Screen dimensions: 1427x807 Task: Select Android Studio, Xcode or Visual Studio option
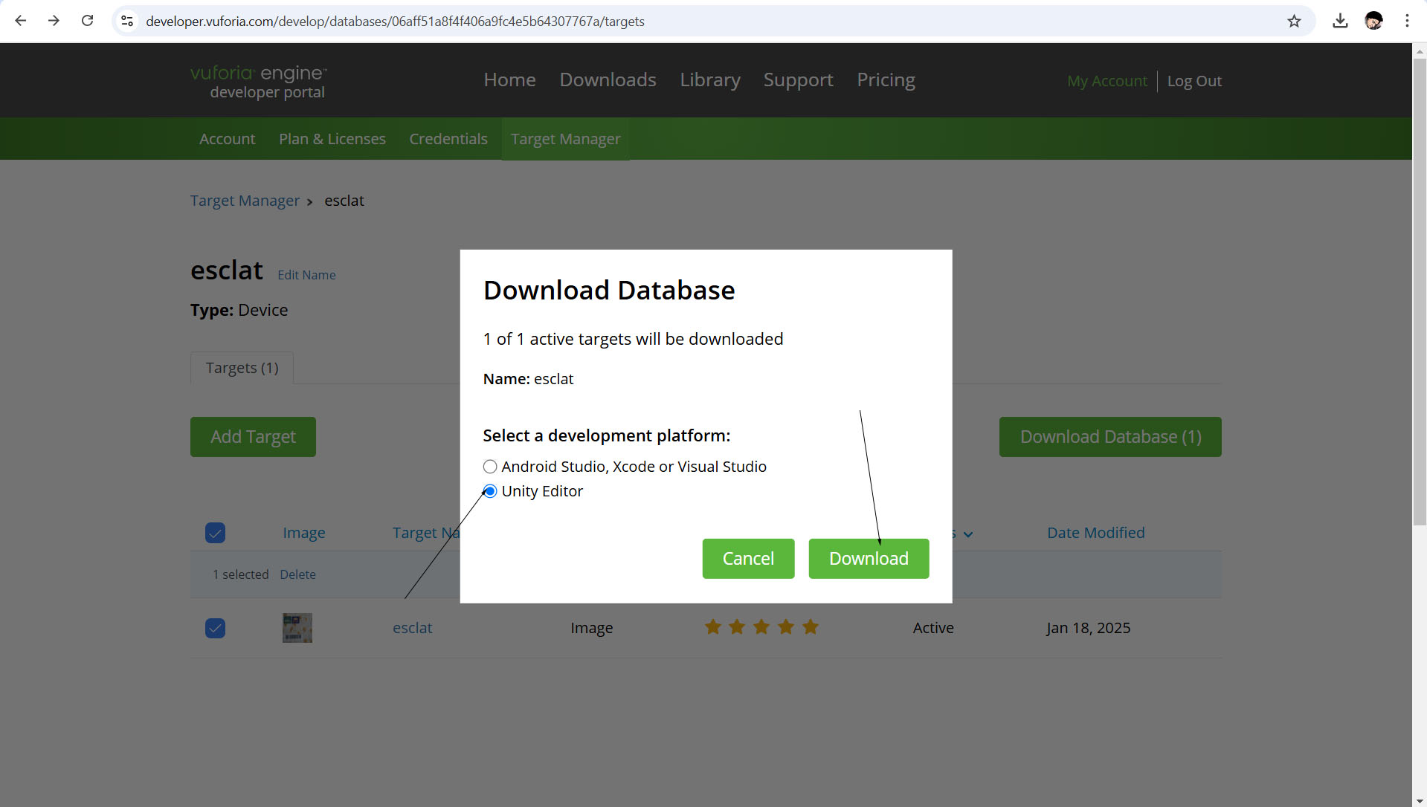pos(490,467)
